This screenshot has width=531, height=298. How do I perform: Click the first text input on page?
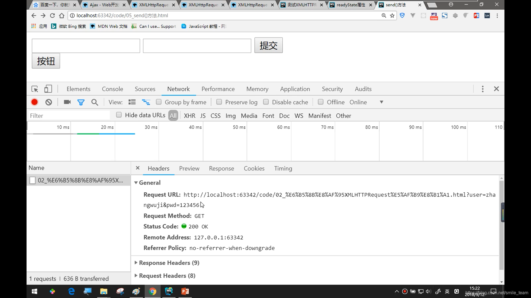[x=86, y=46]
